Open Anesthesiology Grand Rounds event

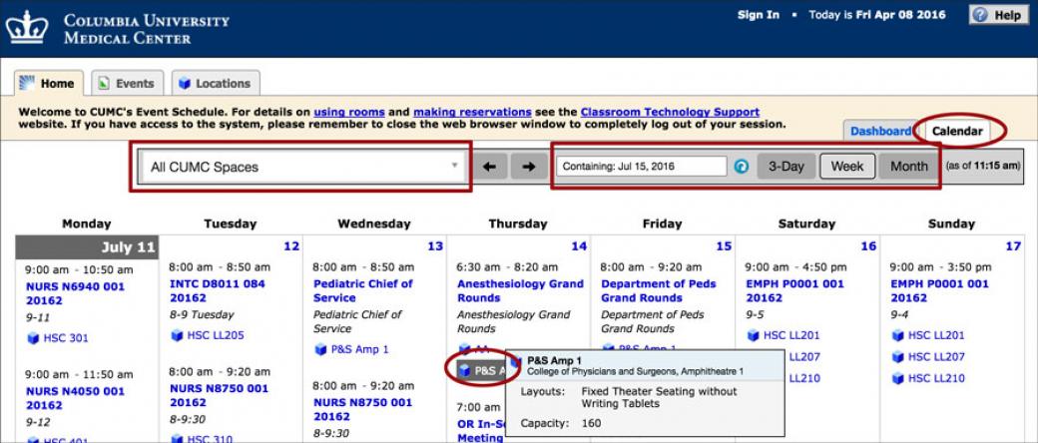pos(520,290)
